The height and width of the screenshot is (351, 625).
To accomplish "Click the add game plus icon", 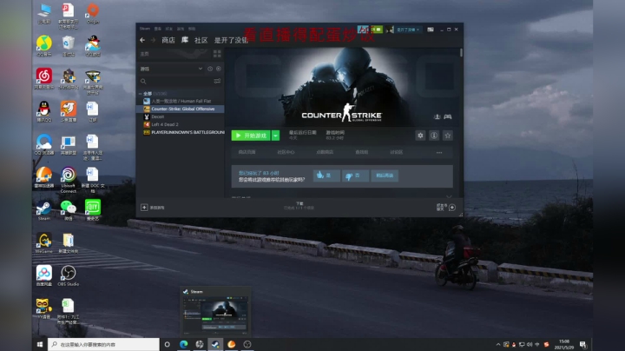I will [x=144, y=208].
